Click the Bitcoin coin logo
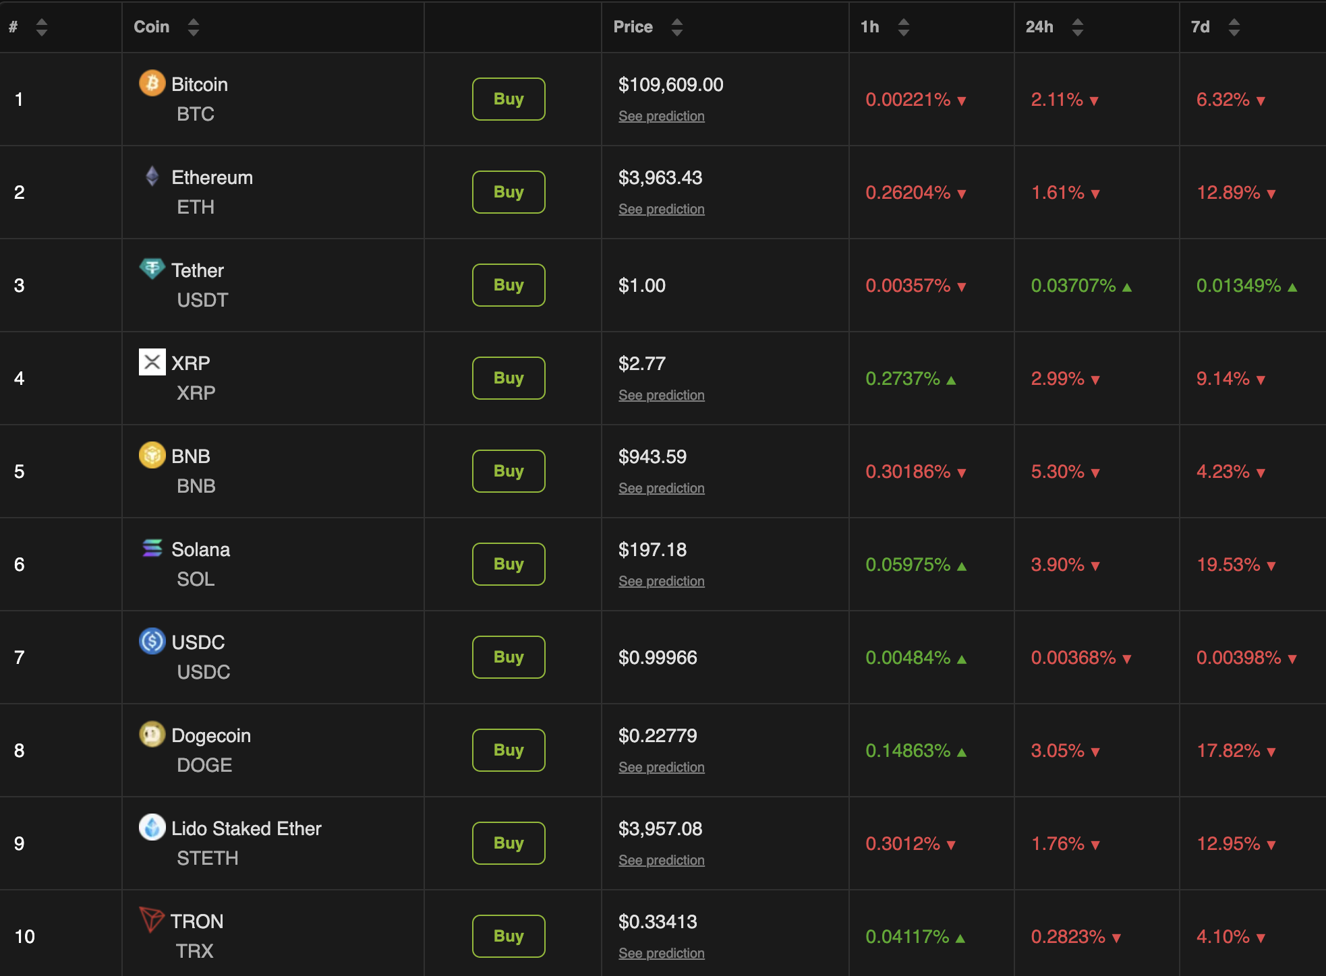 tap(152, 84)
